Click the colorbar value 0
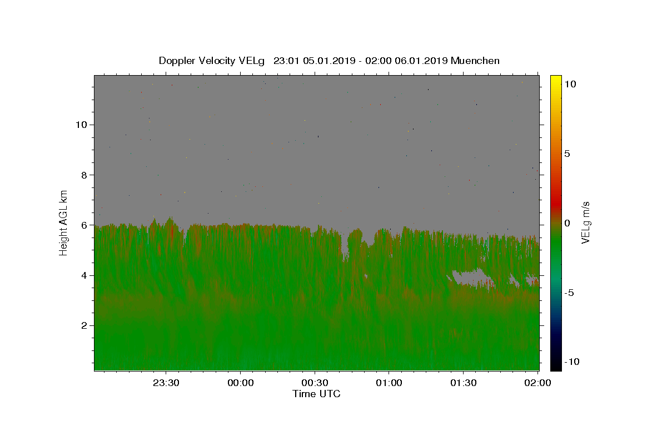The image size is (667, 445). [x=567, y=223]
